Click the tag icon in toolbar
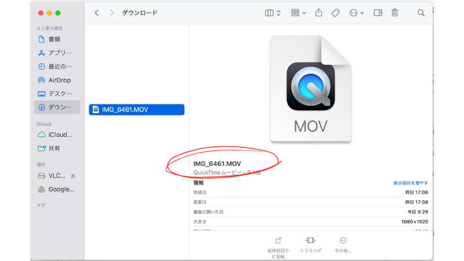The width and height of the screenshot is (464, 261). [x=335, y=13]
